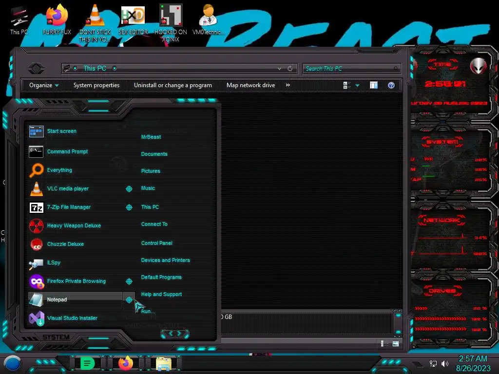Click Run... in start menu
This screenshot has width=499, height=374.
click(148, 311)
